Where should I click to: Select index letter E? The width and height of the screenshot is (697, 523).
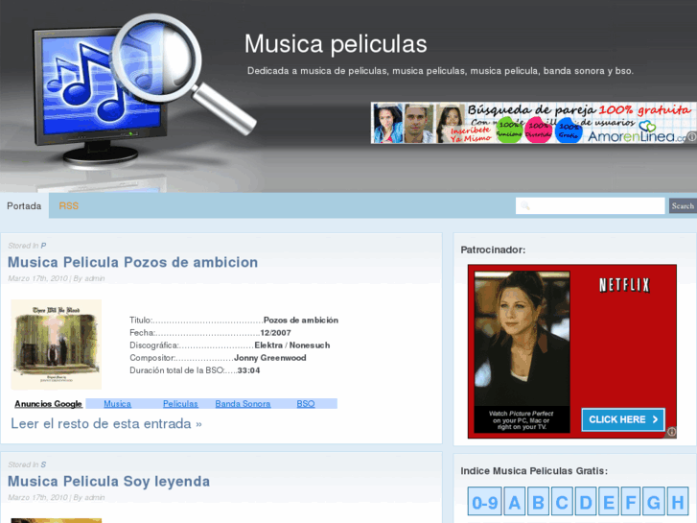click(x=609, y=502)
